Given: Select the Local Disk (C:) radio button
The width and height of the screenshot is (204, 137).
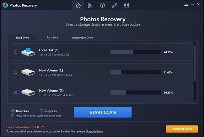Looking at the screenshot, I should 16,52.
